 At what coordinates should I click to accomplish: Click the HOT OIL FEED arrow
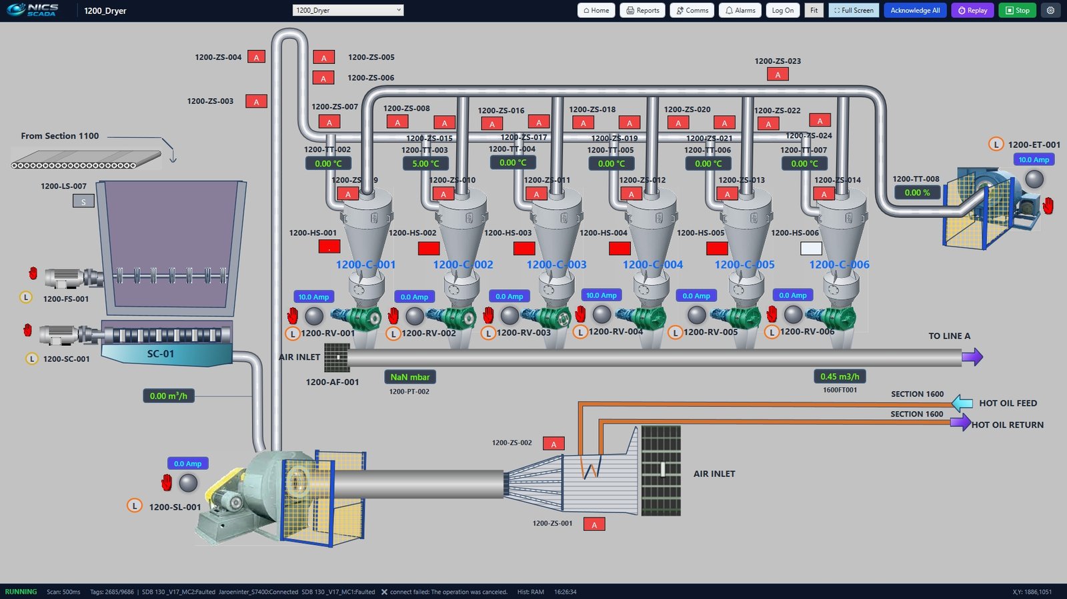[x=962, y=403]
